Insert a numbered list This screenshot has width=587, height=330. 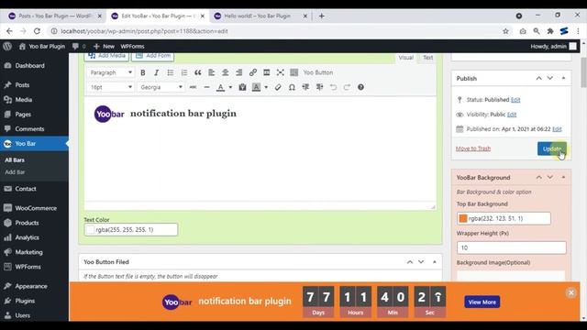coord(183,72)
